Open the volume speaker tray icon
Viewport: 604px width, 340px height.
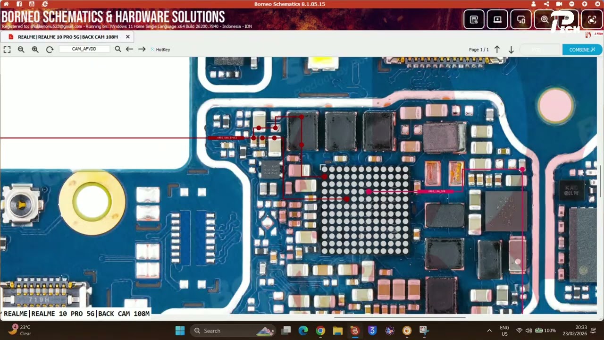tap(528, 331)
